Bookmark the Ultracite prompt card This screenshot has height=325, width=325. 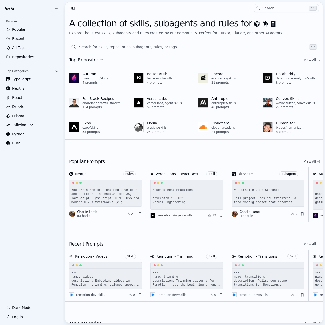[x=302, y=214]
